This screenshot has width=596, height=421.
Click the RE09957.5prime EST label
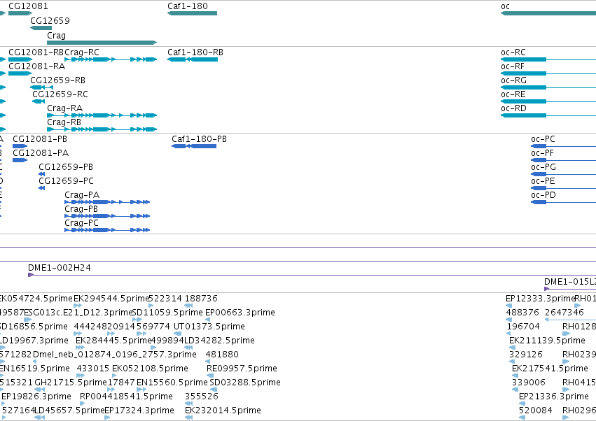tap(242, 369)
